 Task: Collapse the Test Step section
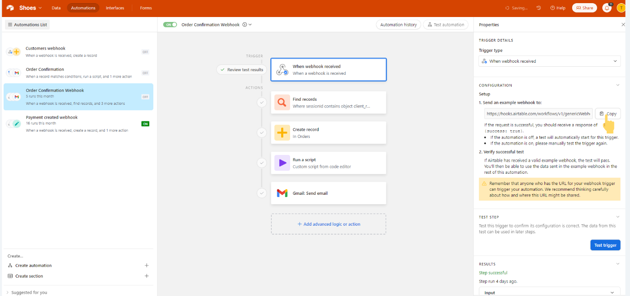pyautogui.click(x=617, y=217)
